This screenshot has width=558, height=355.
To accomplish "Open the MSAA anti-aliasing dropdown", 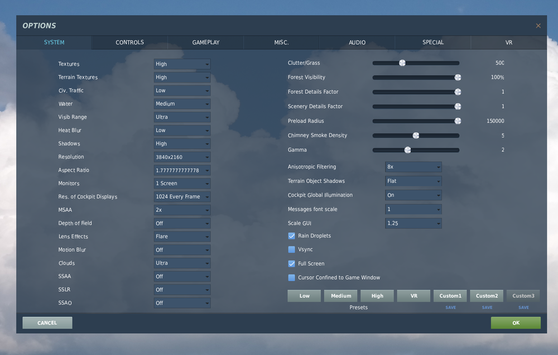I will 181,209.
